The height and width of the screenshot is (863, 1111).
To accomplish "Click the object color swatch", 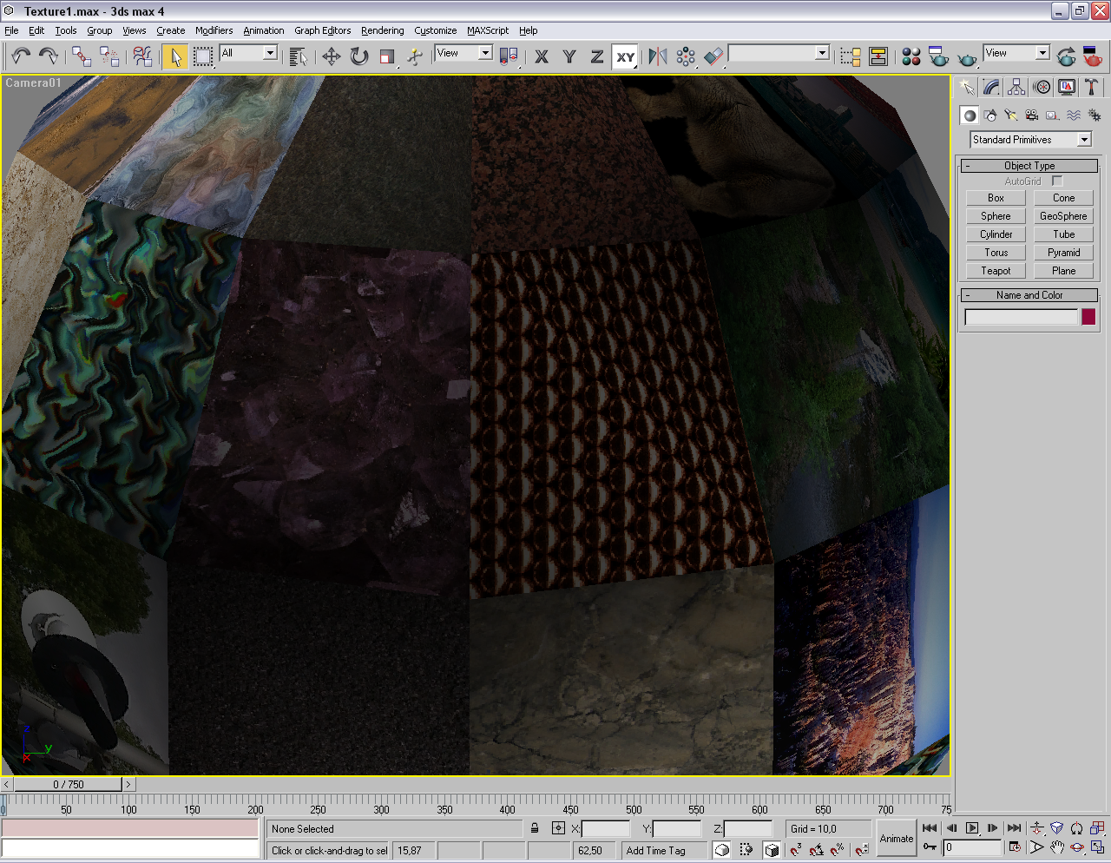I will 1088,317.
